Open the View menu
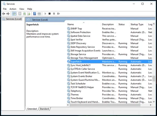 (x=22, y=9)
